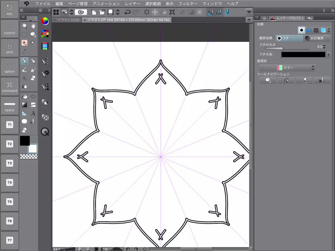Viewport: 335px width, 251px height.
Task: Enable the Border effect circle icon
Action: pos(301,30)
